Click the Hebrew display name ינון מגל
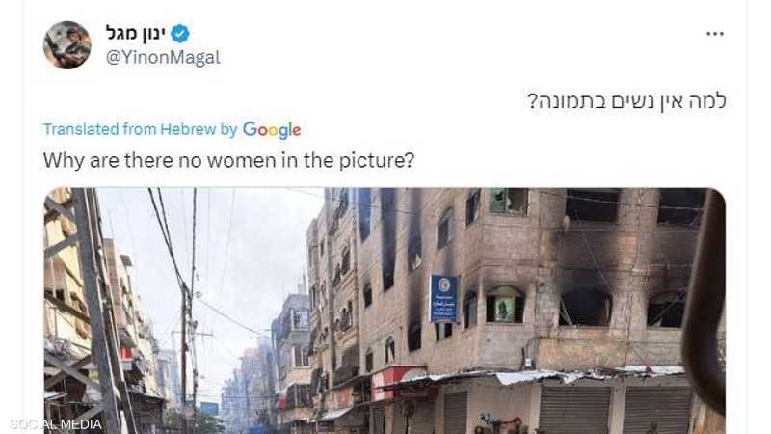The width and height of the screenshot is (771, 434). coord(136,34)
